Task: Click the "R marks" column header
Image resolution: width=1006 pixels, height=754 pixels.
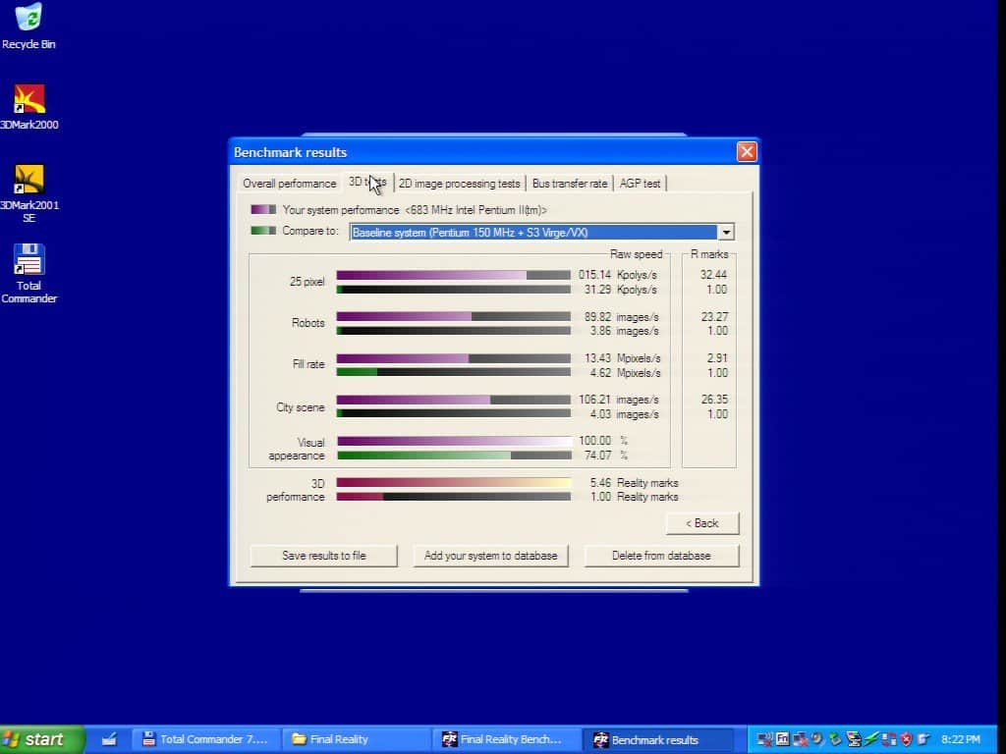Action: pyautogui.click(x=709, y=254)
